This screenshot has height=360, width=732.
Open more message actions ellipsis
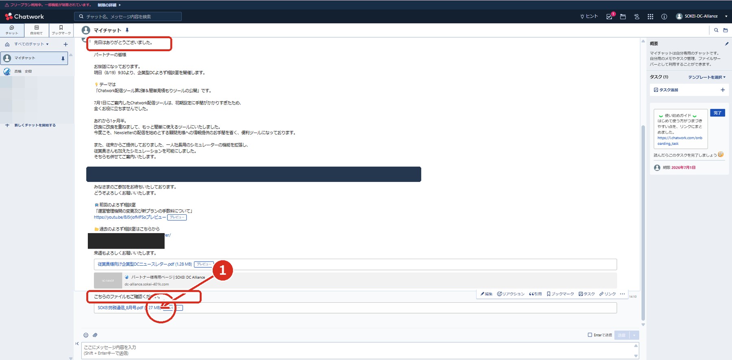click(x=622, y=294)
